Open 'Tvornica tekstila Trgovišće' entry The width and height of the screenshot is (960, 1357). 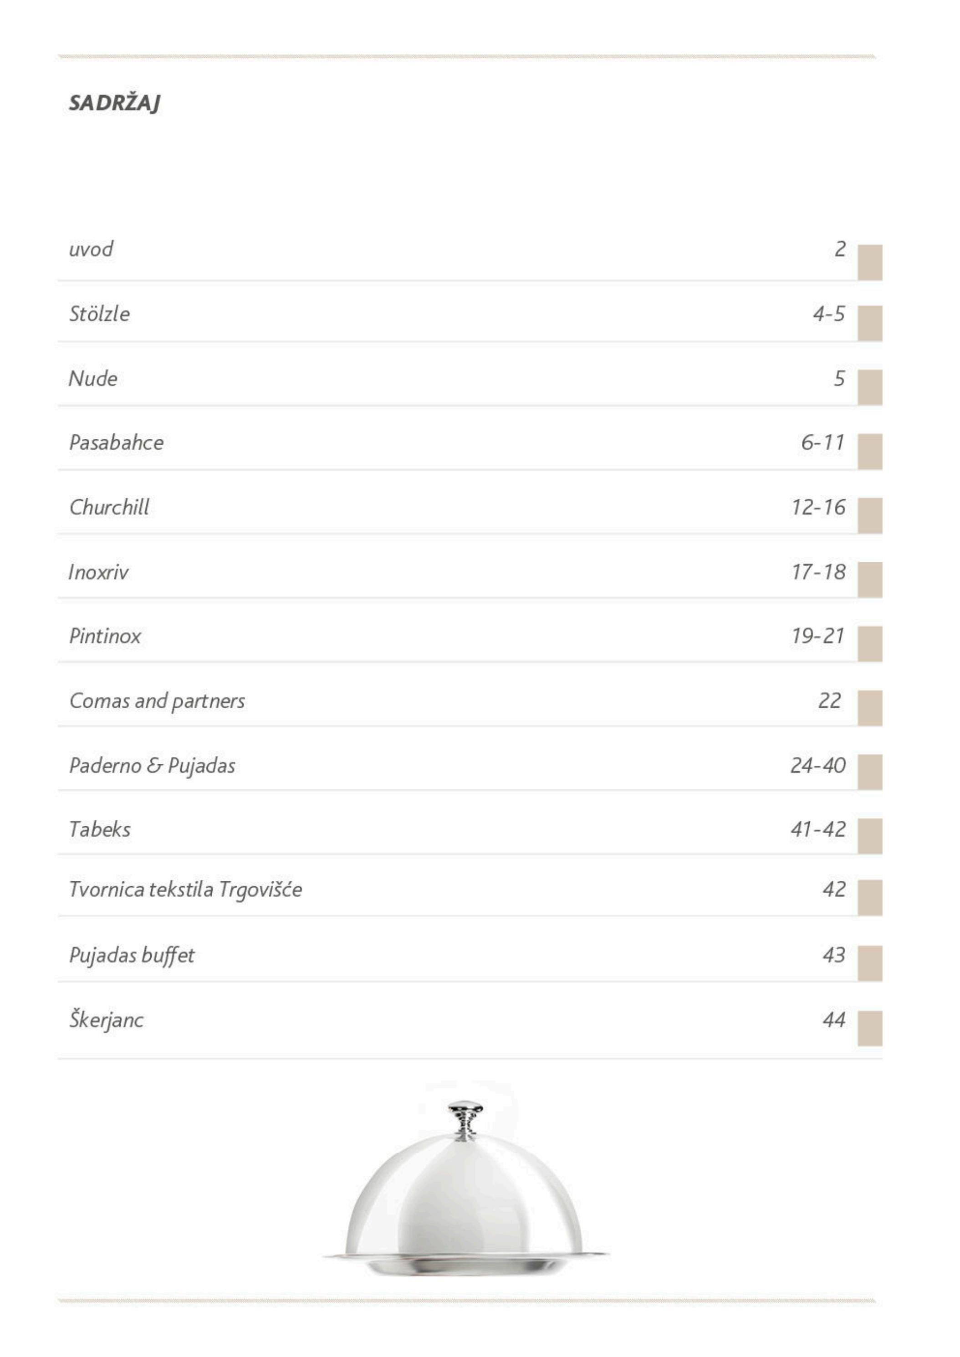pyautogui.click(x=185, y=889)
